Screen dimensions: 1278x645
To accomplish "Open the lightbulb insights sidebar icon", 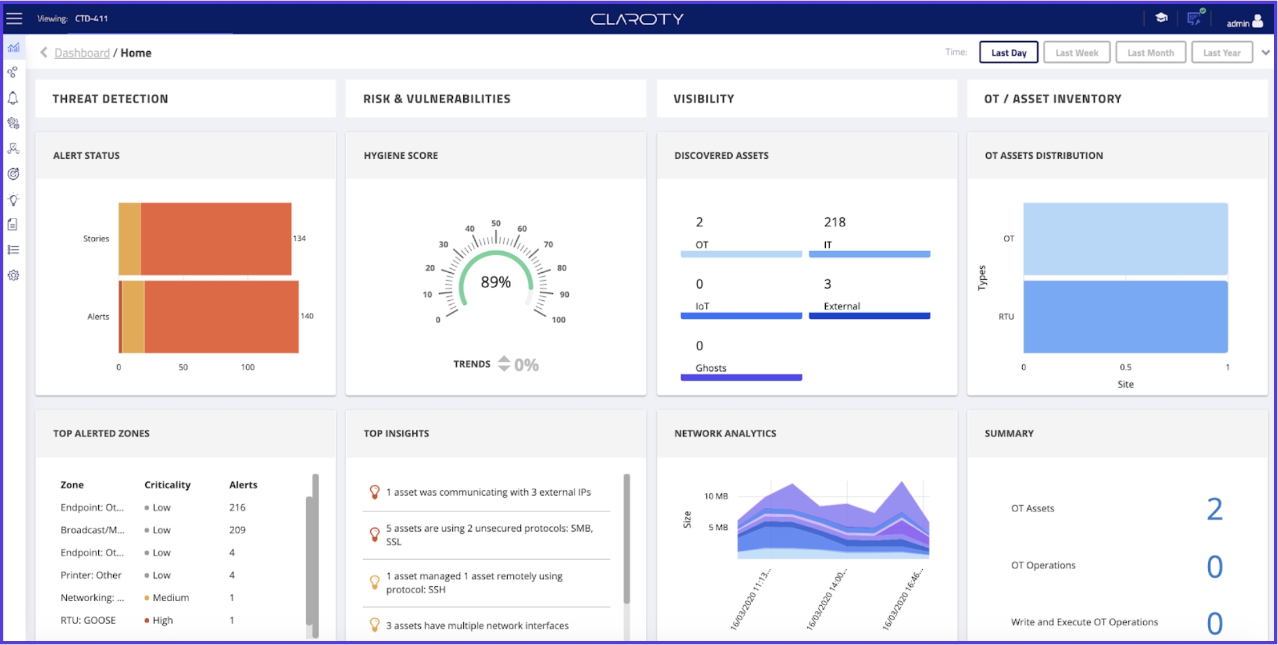I will click(x=13, y=200).
